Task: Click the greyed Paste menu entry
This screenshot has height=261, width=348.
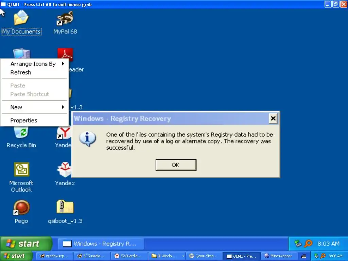Action: [35, 85]
